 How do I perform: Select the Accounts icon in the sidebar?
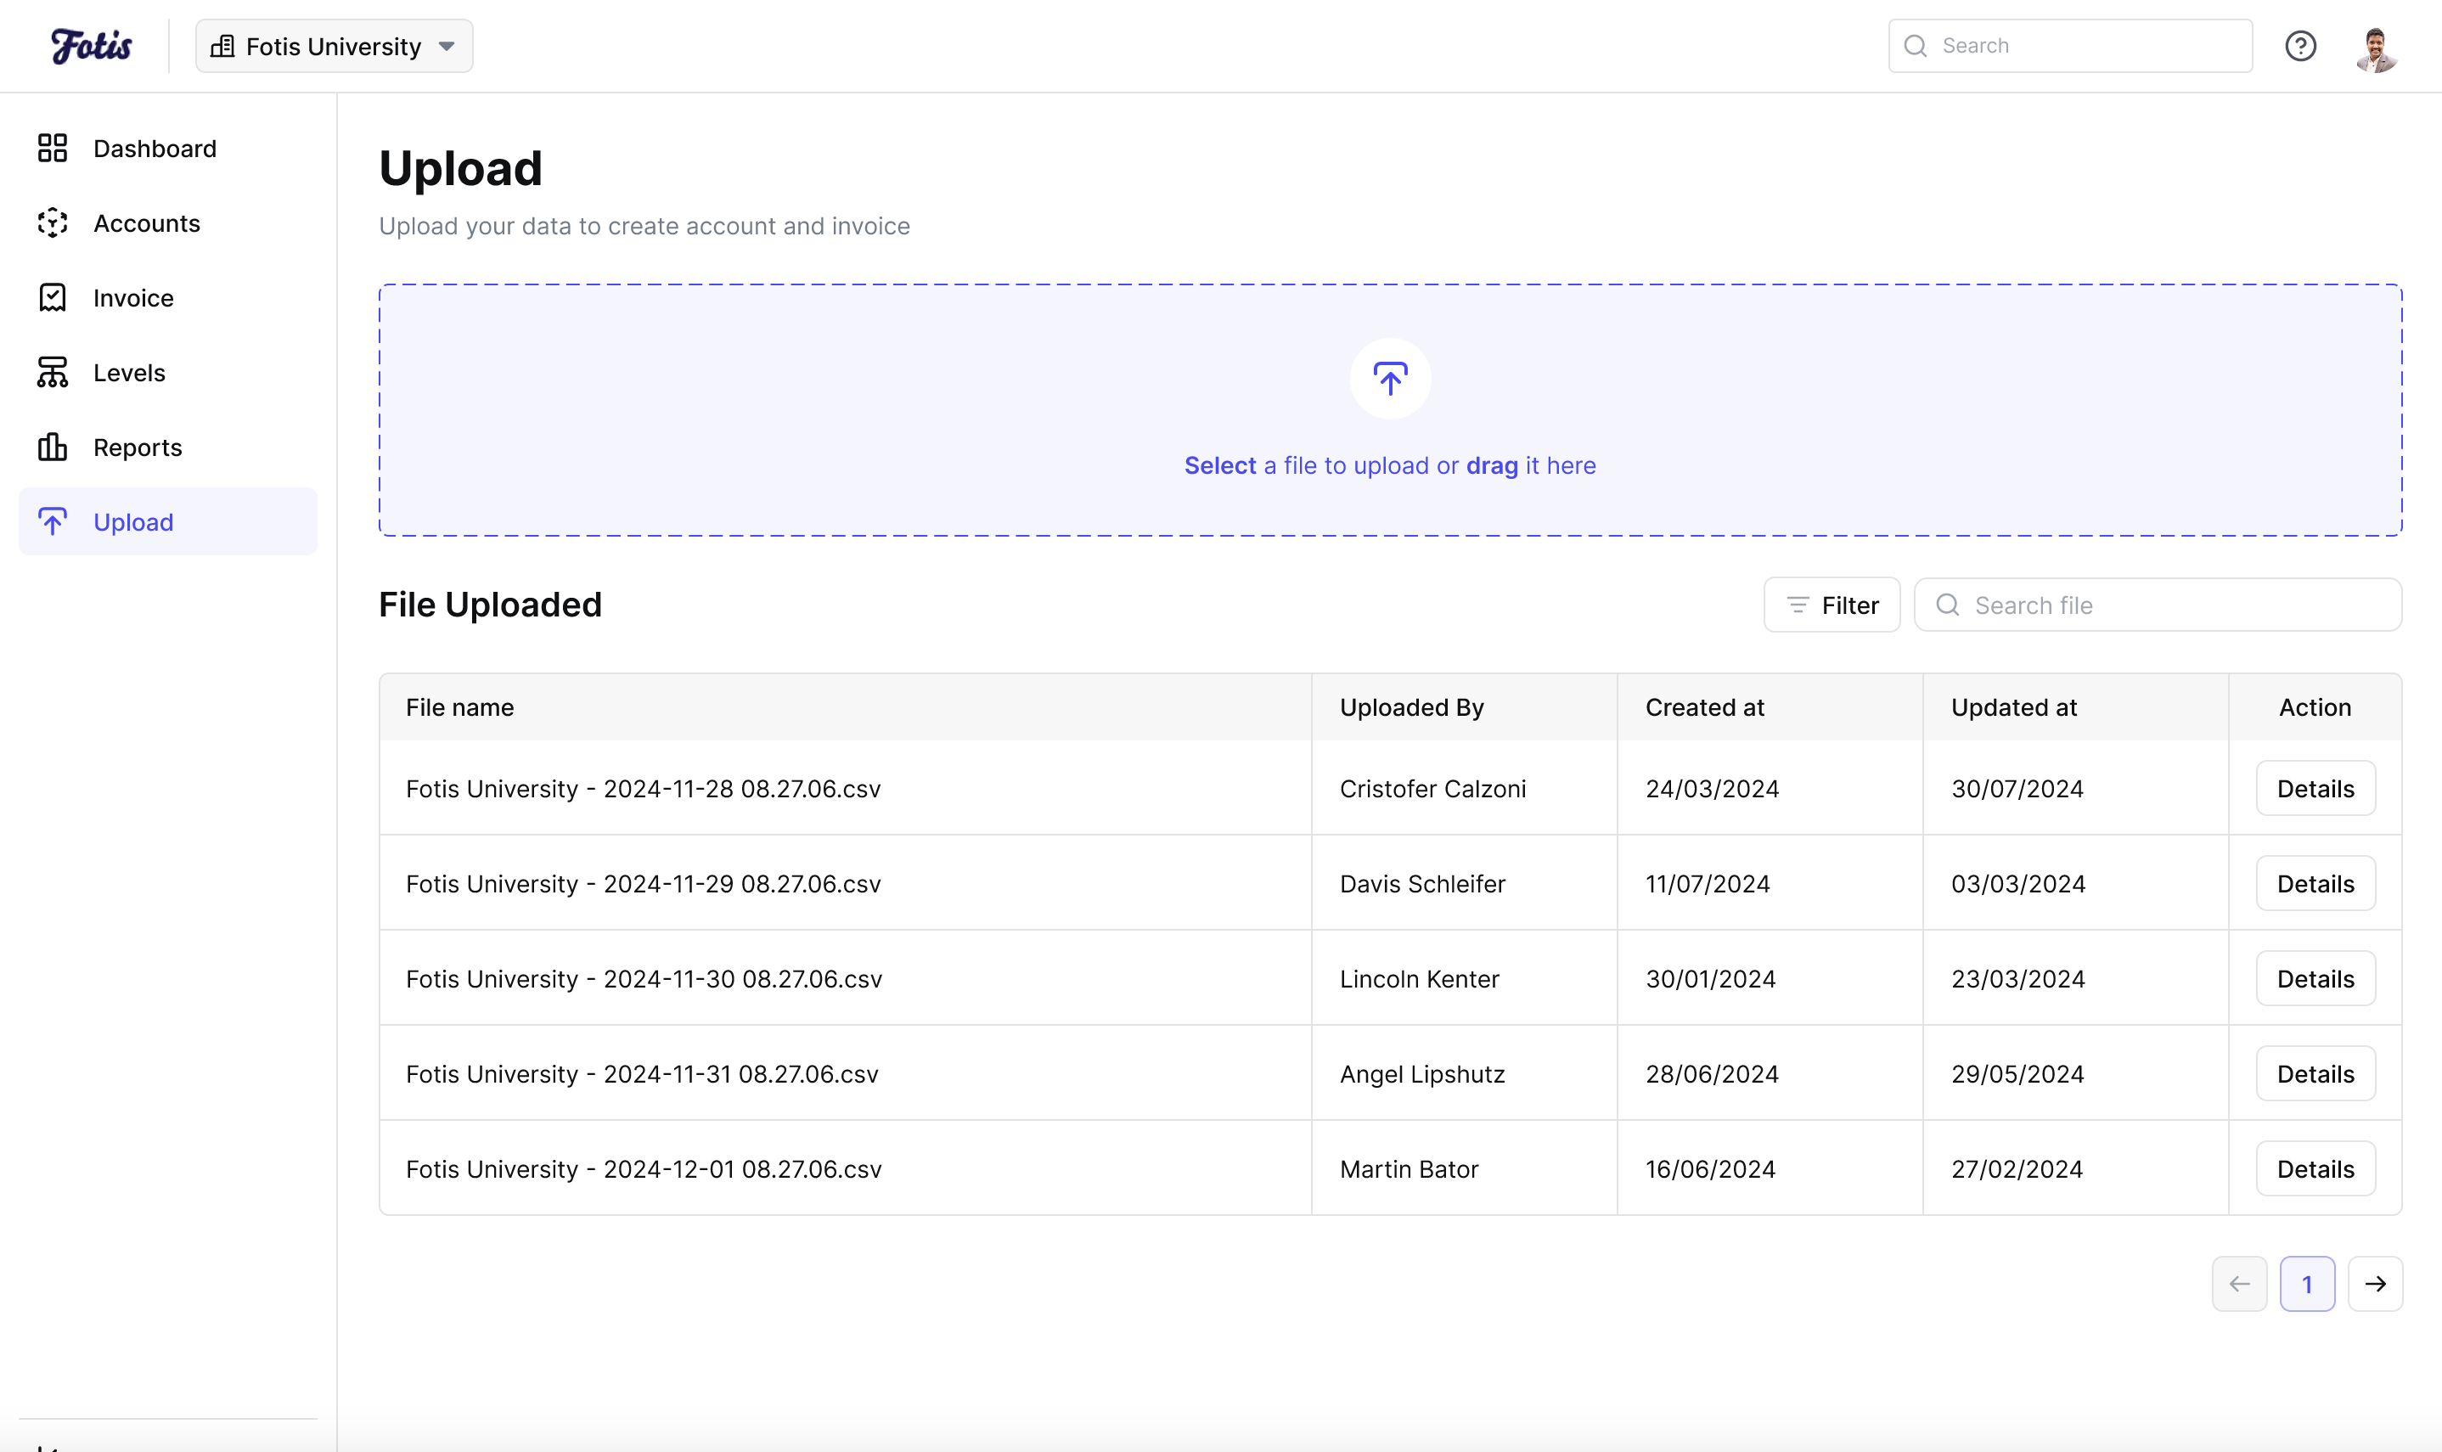pyautogui.click(x=53, y=223)
